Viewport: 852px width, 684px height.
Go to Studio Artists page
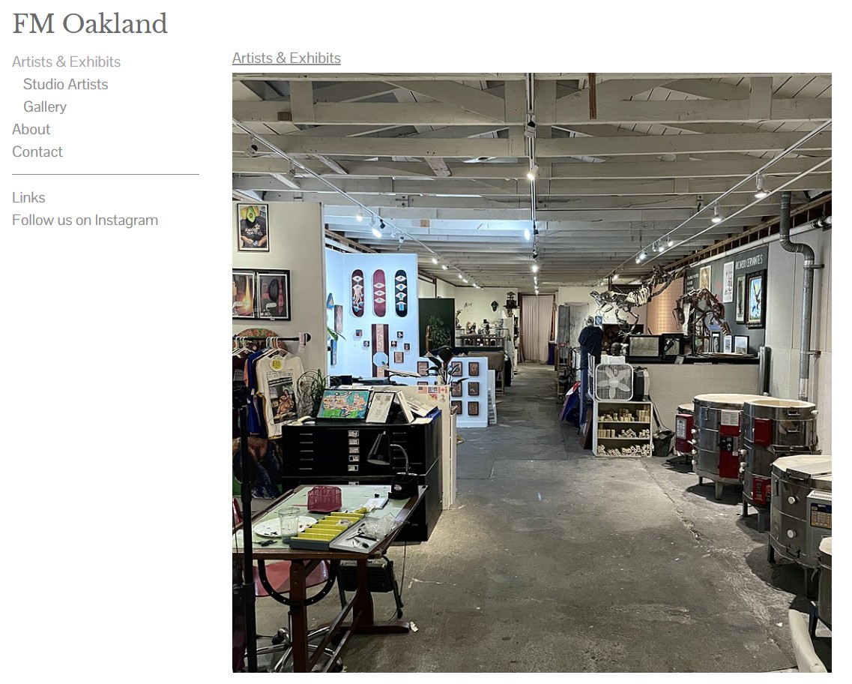[65, 84]
